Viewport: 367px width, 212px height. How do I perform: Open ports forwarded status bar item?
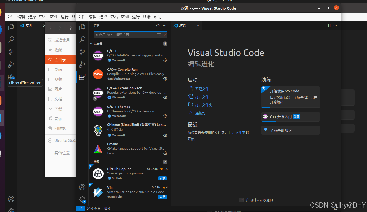[x=107, y=208]
